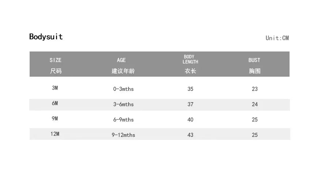Click body length value 40
This screenshot has width=321, height=180.
(x=190, y=120)
